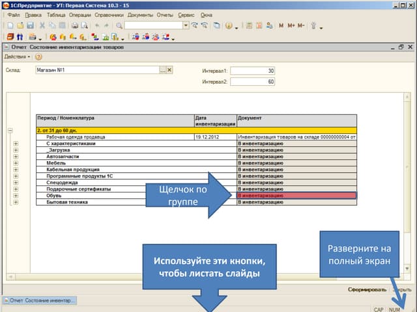Open the Действия dropdown menu

pyautogui.click(x=18, y=57)
